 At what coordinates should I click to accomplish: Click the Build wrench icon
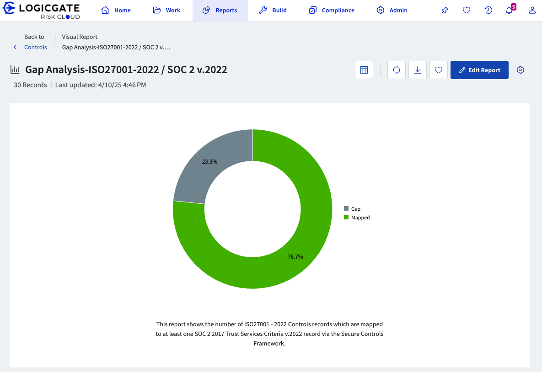pyautogui.click(x=263, y=11)
